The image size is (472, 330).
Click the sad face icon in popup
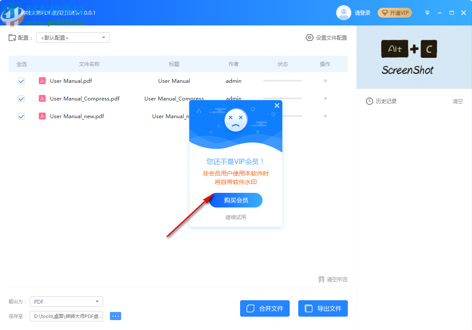click(236, 120)
